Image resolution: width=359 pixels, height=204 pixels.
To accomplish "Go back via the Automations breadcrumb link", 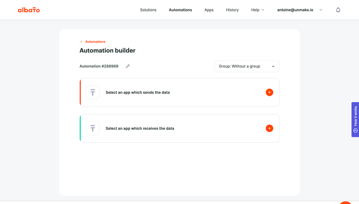I will [95, 41].
